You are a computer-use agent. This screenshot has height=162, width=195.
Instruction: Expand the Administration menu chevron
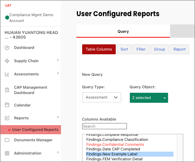58,152
